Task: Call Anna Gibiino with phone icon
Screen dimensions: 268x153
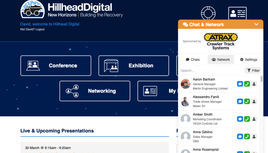Action: 247,136
